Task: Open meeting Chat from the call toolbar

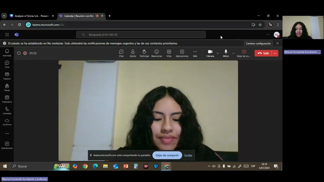Action: [x=121, y=53]
